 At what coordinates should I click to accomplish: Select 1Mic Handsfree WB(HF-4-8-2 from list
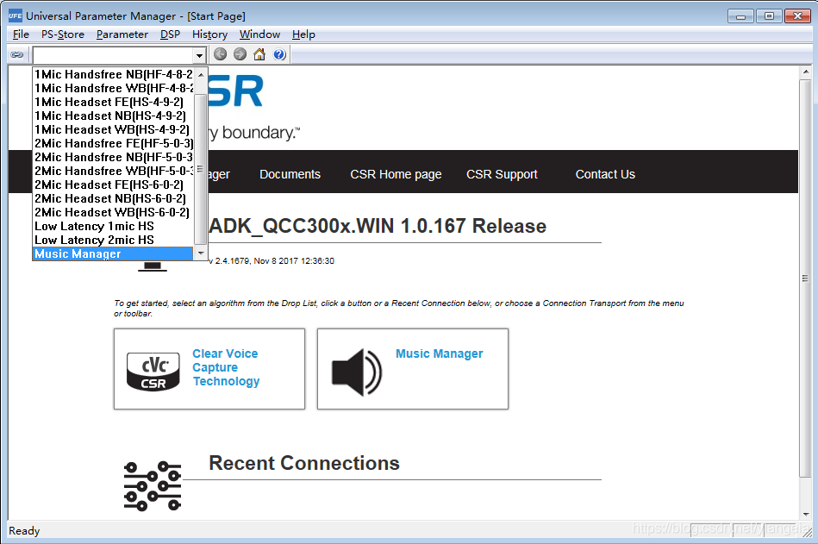(x=113, y=88)
